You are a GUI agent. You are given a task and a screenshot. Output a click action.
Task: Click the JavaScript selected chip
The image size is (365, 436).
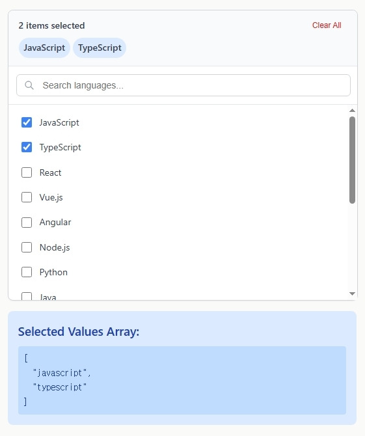coord(44,48)
